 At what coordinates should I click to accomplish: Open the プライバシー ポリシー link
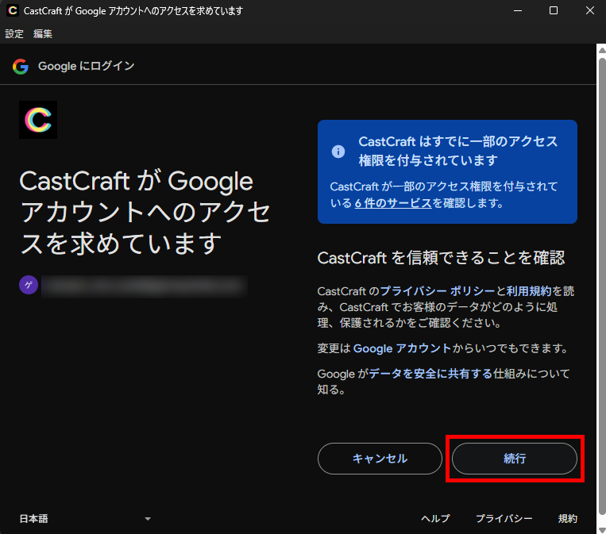[438, 290]
